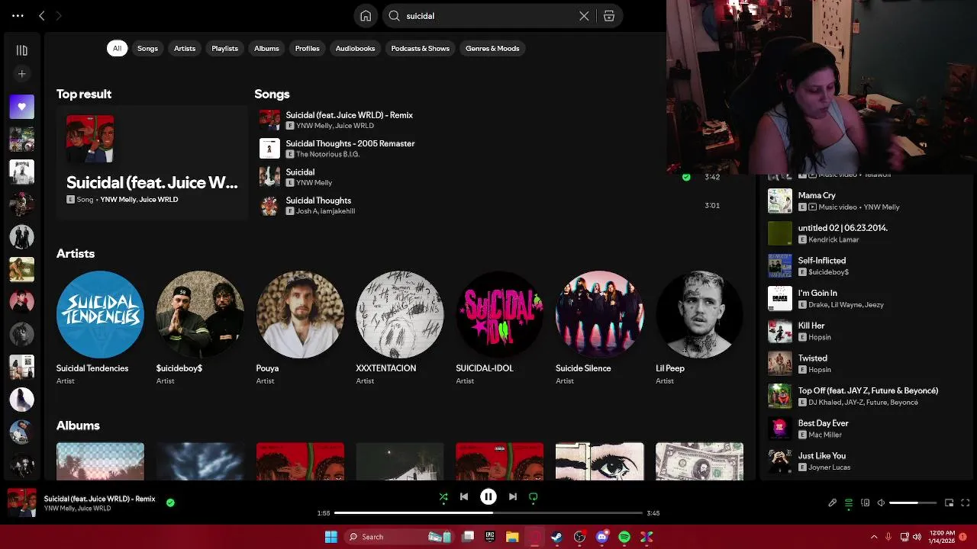The height and width of the screenshot is (549, 977).
Task: Skip to previous track
Action: [x=464, y=496]
